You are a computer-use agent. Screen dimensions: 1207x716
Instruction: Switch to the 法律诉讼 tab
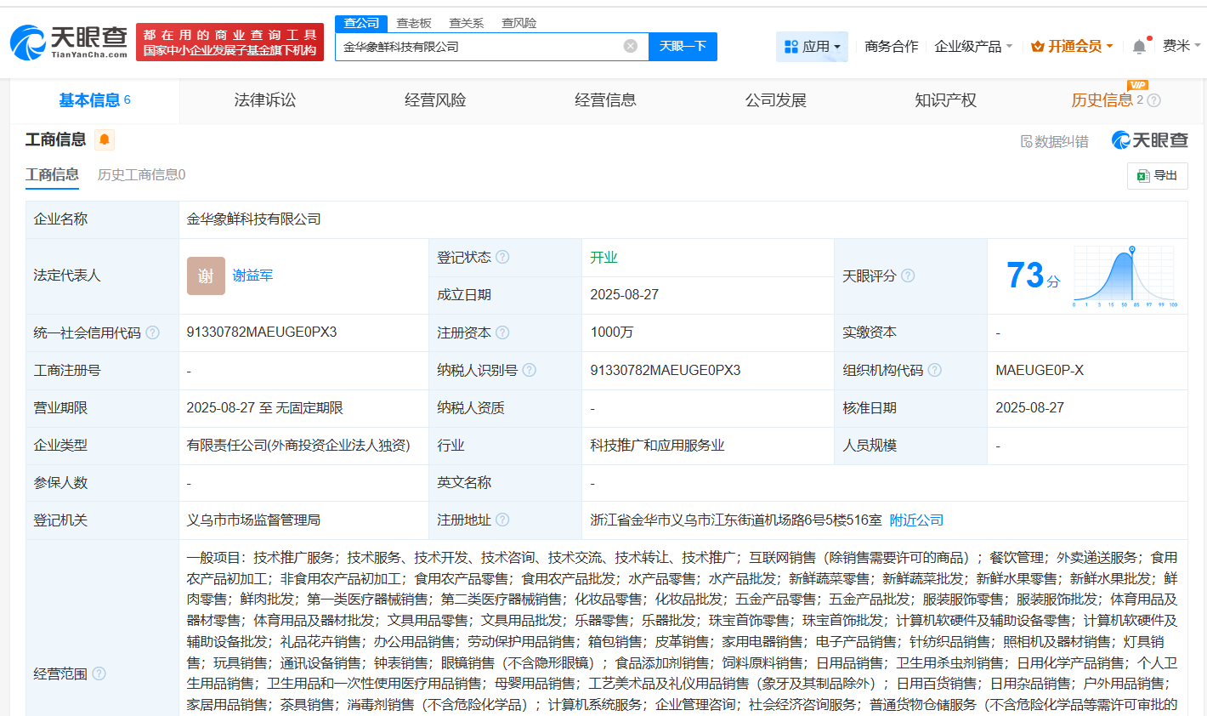264,99
